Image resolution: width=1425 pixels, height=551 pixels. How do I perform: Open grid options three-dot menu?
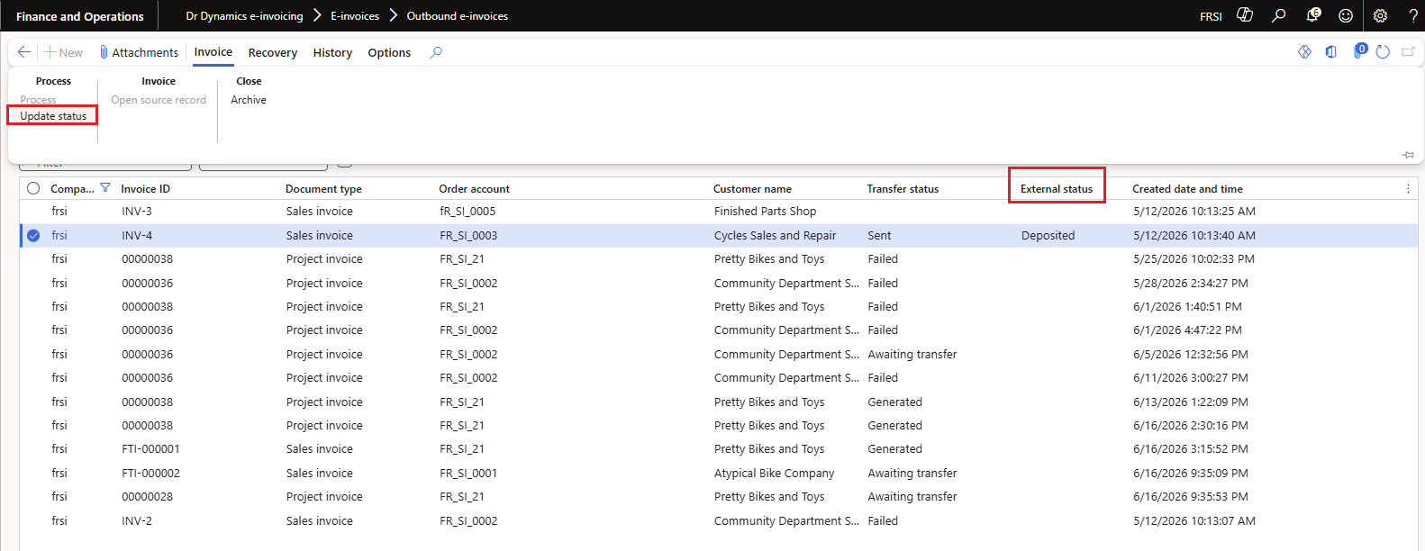click(1408, 188)
